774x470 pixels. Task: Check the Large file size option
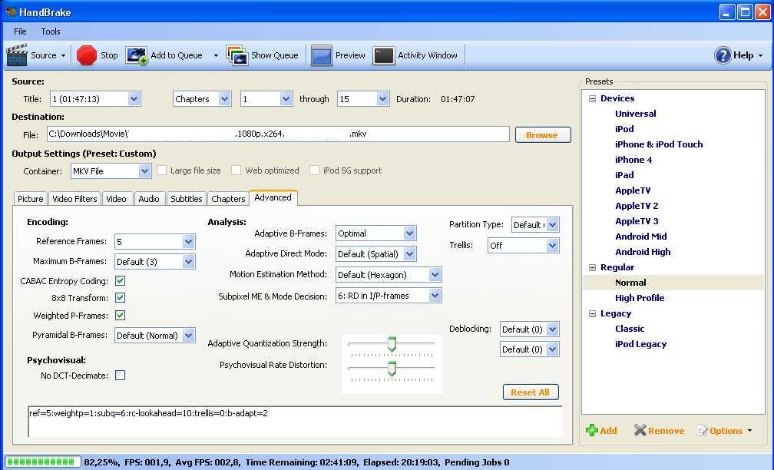[x=161, y=170]
